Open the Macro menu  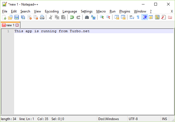pyautogui.click(x=101, y=11)
